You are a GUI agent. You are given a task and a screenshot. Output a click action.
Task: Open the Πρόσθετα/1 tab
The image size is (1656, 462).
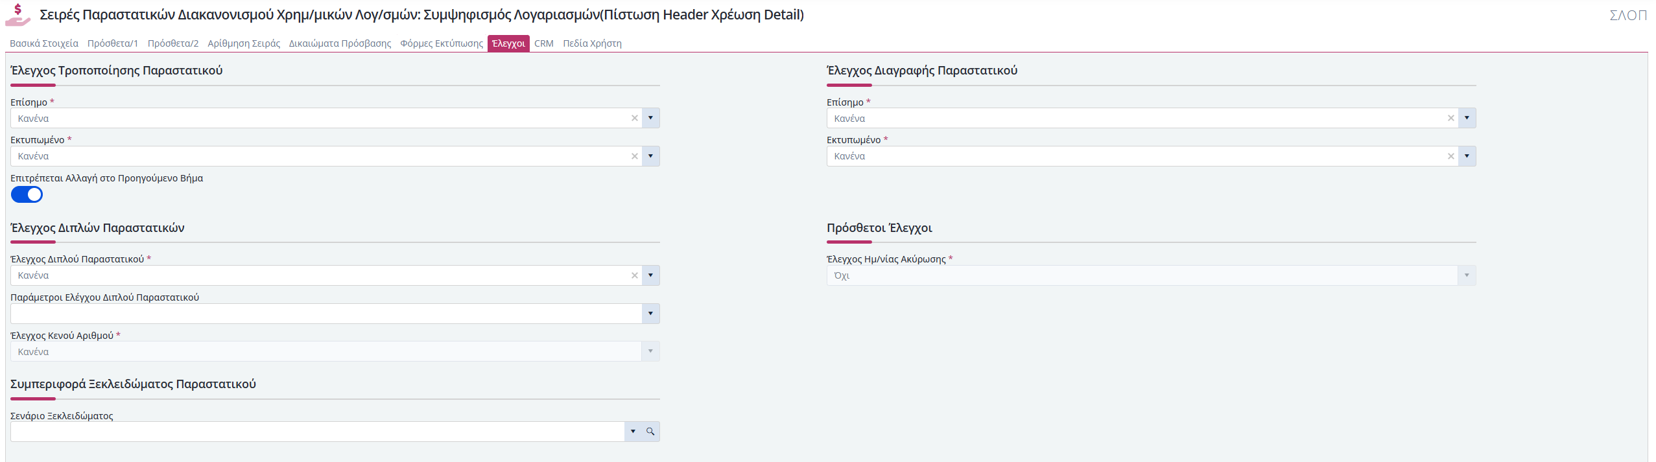tap(113, 43)
